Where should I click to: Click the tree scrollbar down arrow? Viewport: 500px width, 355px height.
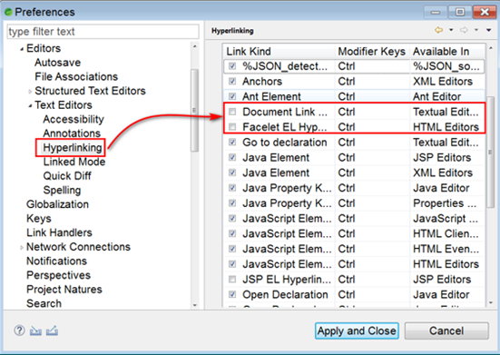pos(194,305)
